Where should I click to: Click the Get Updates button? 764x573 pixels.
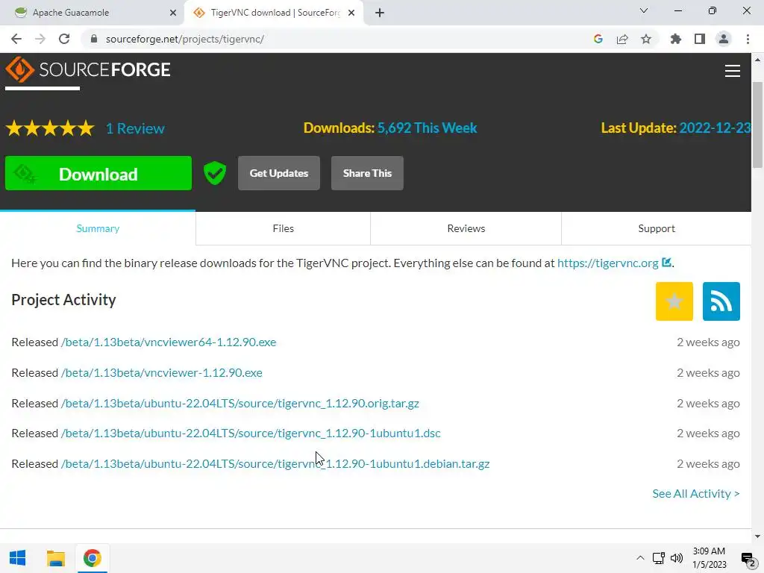[x=279, y=173]
